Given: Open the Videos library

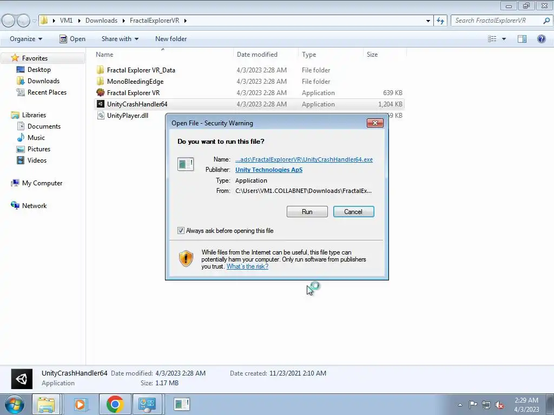Looking at the screenshot, I should [x=37, y=160].
